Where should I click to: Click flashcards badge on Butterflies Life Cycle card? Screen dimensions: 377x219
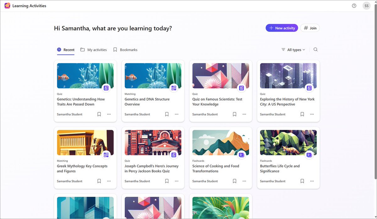point(309,155)
